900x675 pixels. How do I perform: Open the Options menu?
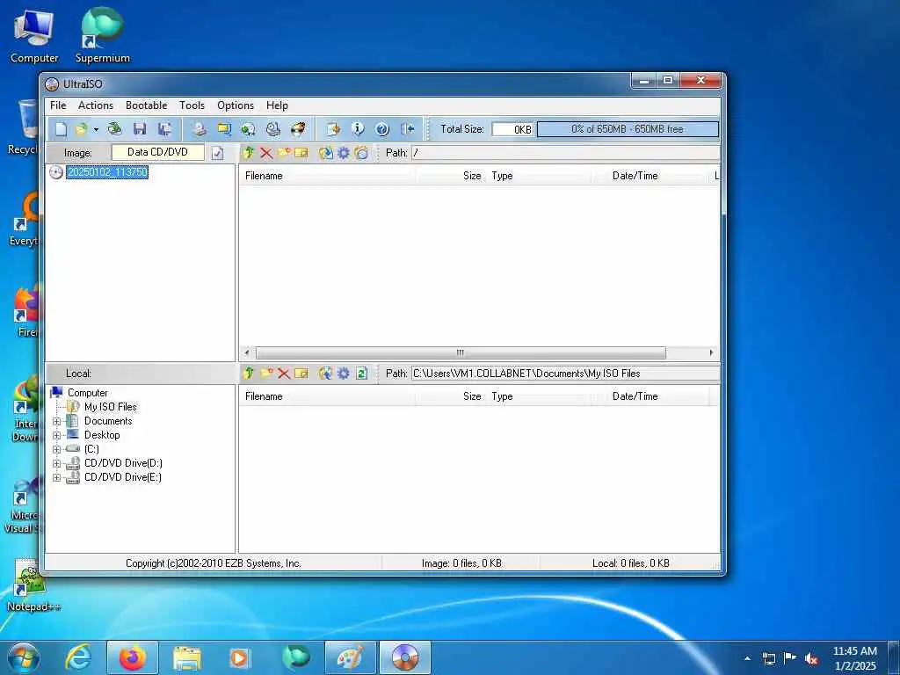236,105
